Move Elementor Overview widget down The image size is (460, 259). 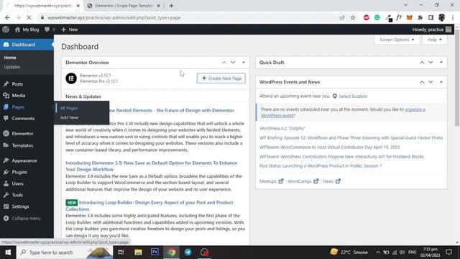tap(233, 63)
